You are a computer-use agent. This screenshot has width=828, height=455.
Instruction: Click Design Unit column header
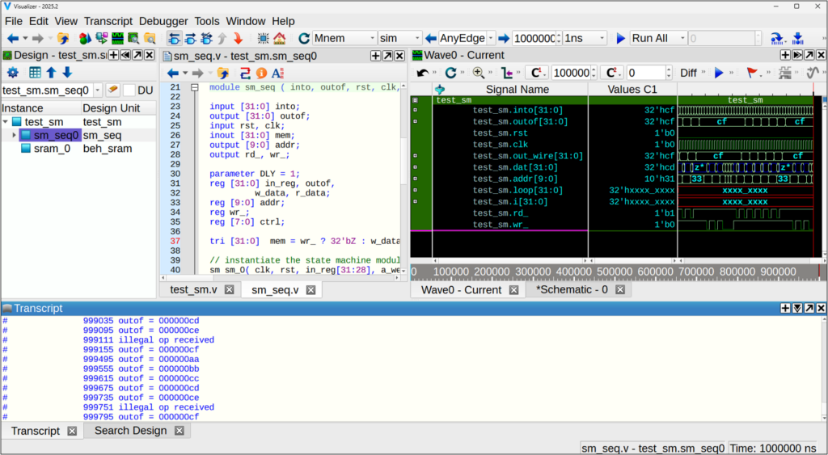112,108
